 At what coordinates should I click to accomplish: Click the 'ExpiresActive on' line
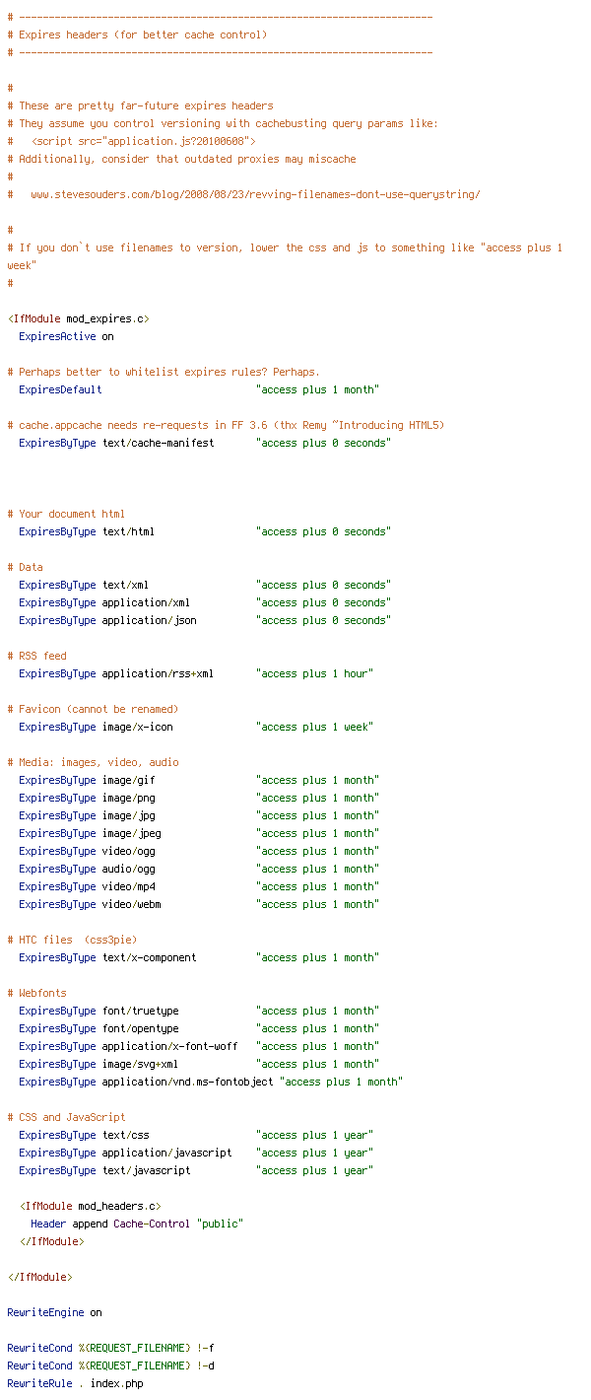coord(66,336)
